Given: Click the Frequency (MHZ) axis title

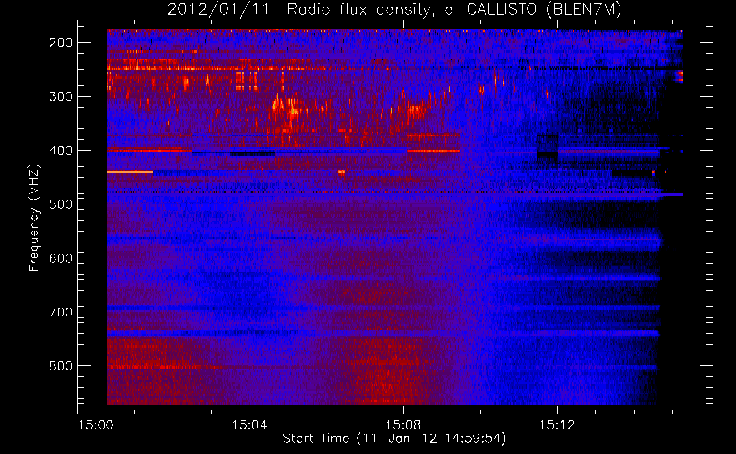Looking at the screenshot, I should click(x=35, y=217).
